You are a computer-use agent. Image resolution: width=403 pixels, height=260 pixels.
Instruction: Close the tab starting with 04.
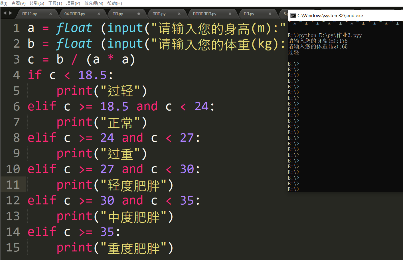[99, 14]
